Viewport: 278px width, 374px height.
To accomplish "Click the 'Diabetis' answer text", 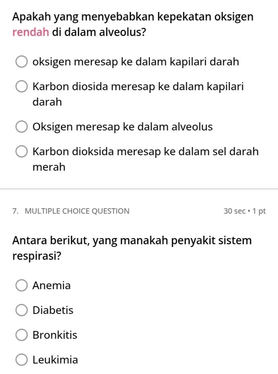I will click(x=53, y=311).
